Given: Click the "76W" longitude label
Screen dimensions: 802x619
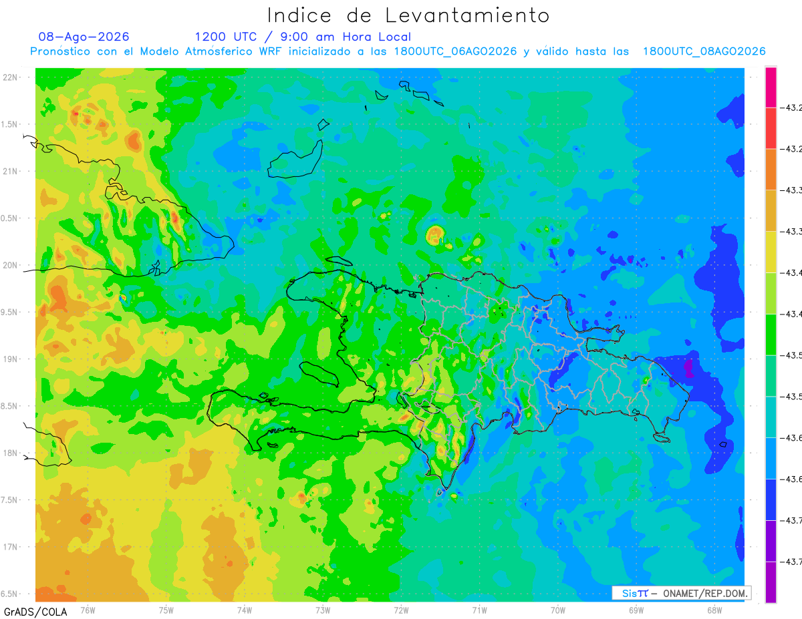Looking at the screenshot, I should tap(88, 610).
